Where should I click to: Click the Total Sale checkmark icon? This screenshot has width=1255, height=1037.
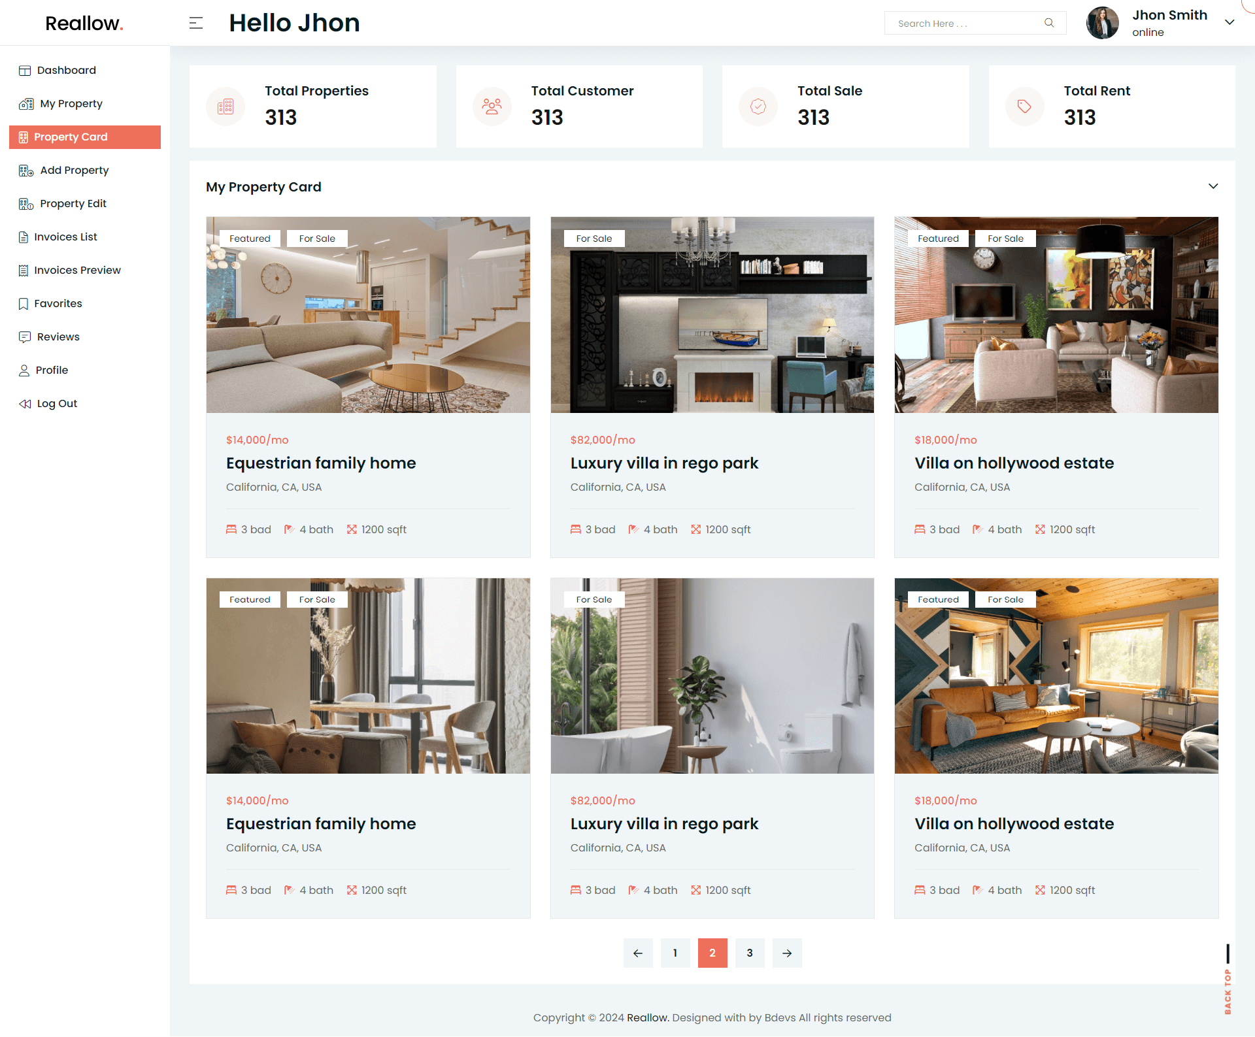[x=758, y=107]
